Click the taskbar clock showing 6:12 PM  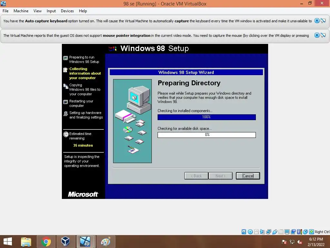[316, 242]
